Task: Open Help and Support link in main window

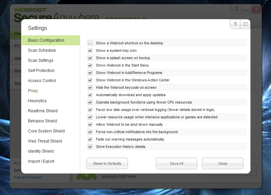Action: pyautogui.click(x=28, y=177)
